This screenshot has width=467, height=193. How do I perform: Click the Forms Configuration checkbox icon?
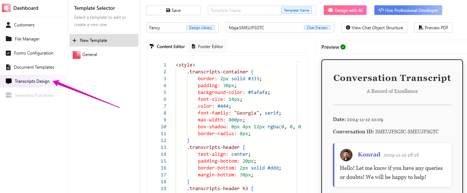[8, 53]
